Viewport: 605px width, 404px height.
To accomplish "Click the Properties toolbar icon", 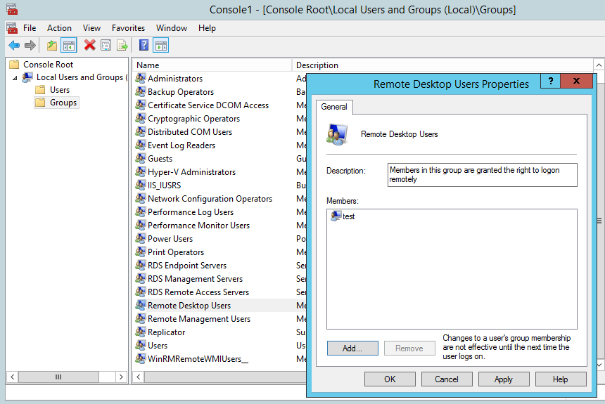I will click(x=106, y=46).
